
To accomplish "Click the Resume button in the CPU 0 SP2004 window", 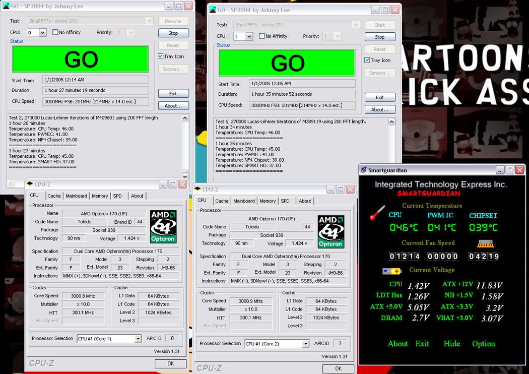I will tap(173, 21).
